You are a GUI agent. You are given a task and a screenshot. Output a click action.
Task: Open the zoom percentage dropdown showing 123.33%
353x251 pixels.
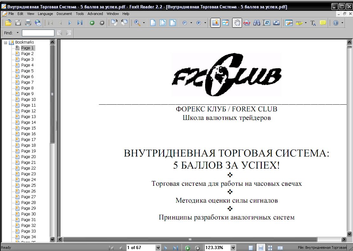pos(233,248)
